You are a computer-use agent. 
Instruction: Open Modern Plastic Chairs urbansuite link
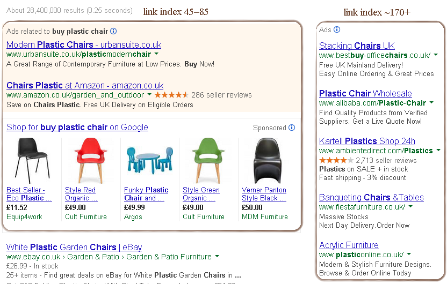pyautogui.click(x=84, y=44)
